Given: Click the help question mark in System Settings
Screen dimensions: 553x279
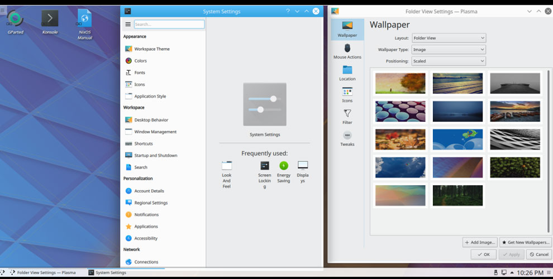Looking at the screenshot, I should 288,11.
